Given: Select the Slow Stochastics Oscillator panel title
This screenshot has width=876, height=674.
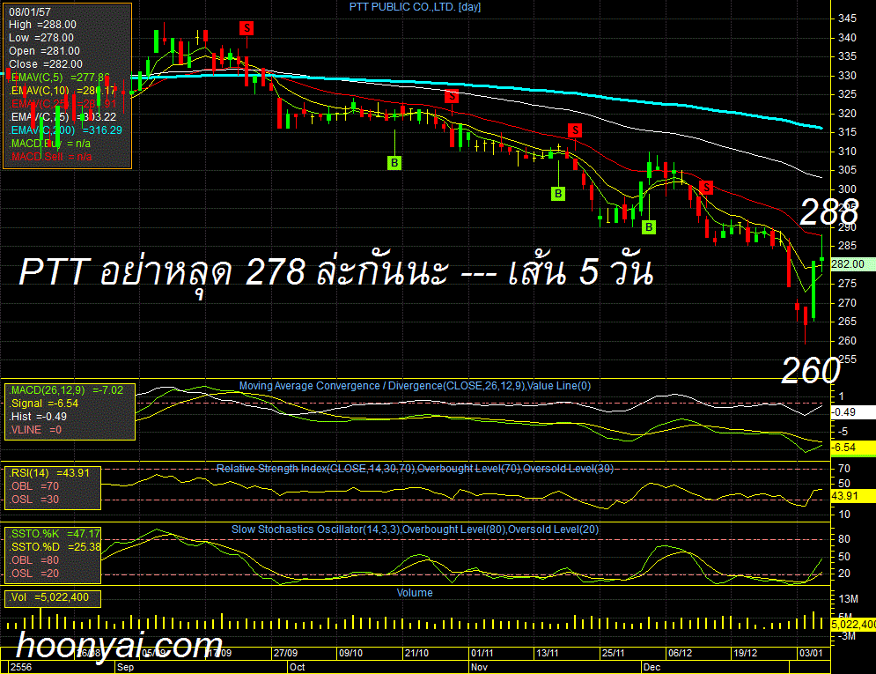Looking at the screenshot, I should click(415, 530).
